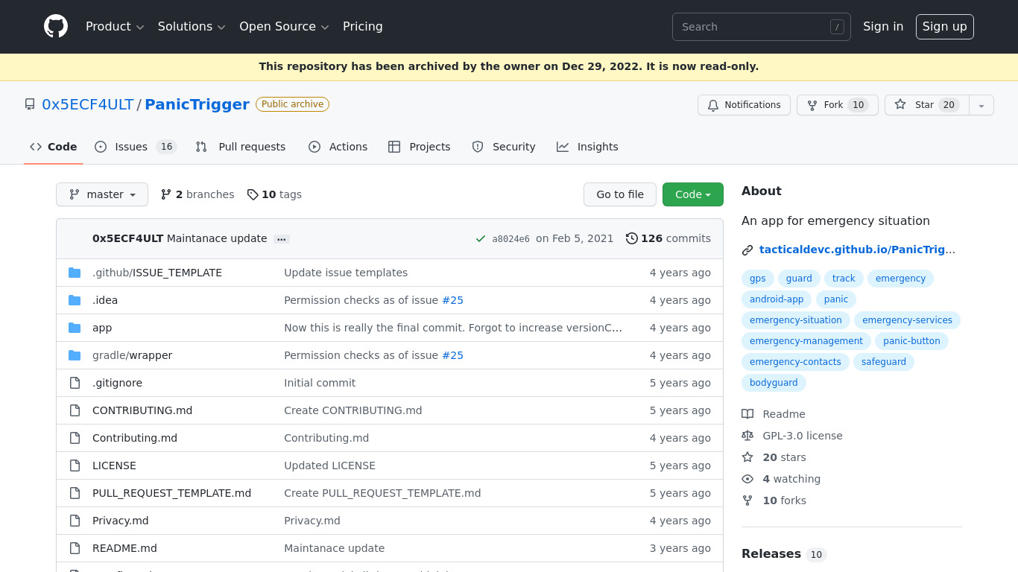This screenshot has height=572, width=1018.
Task: Open the 0x5ECF4ULT owner link
Action: pos(88,104)
